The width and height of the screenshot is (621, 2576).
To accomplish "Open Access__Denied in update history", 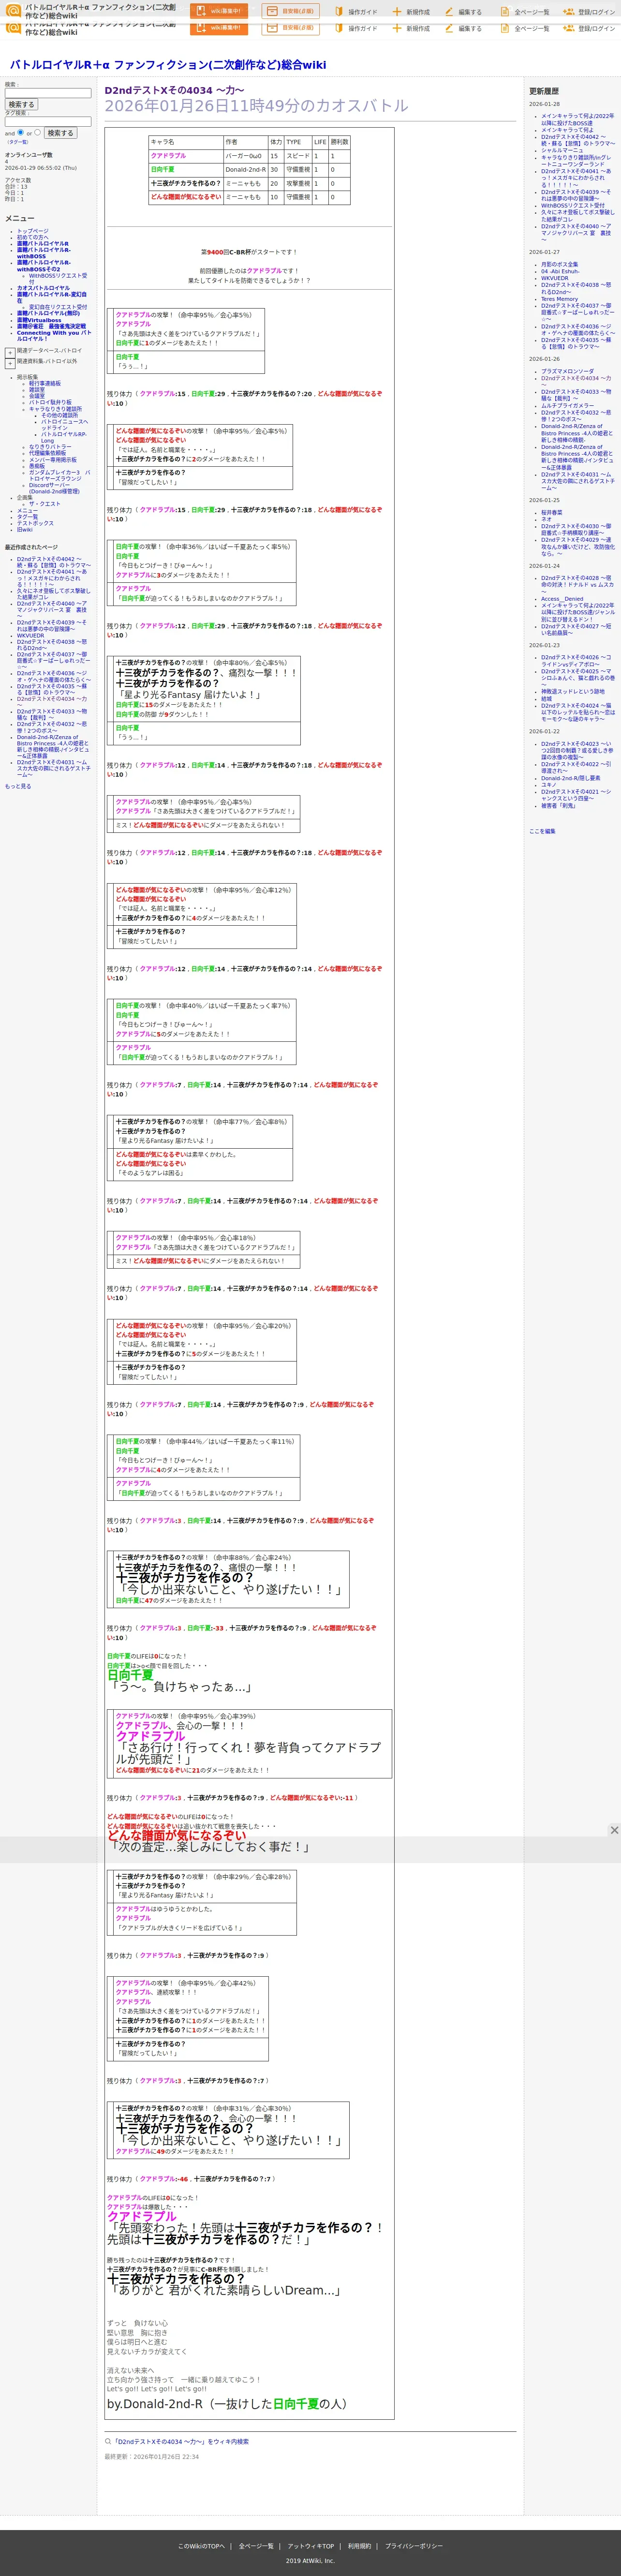I will point(562,599).
